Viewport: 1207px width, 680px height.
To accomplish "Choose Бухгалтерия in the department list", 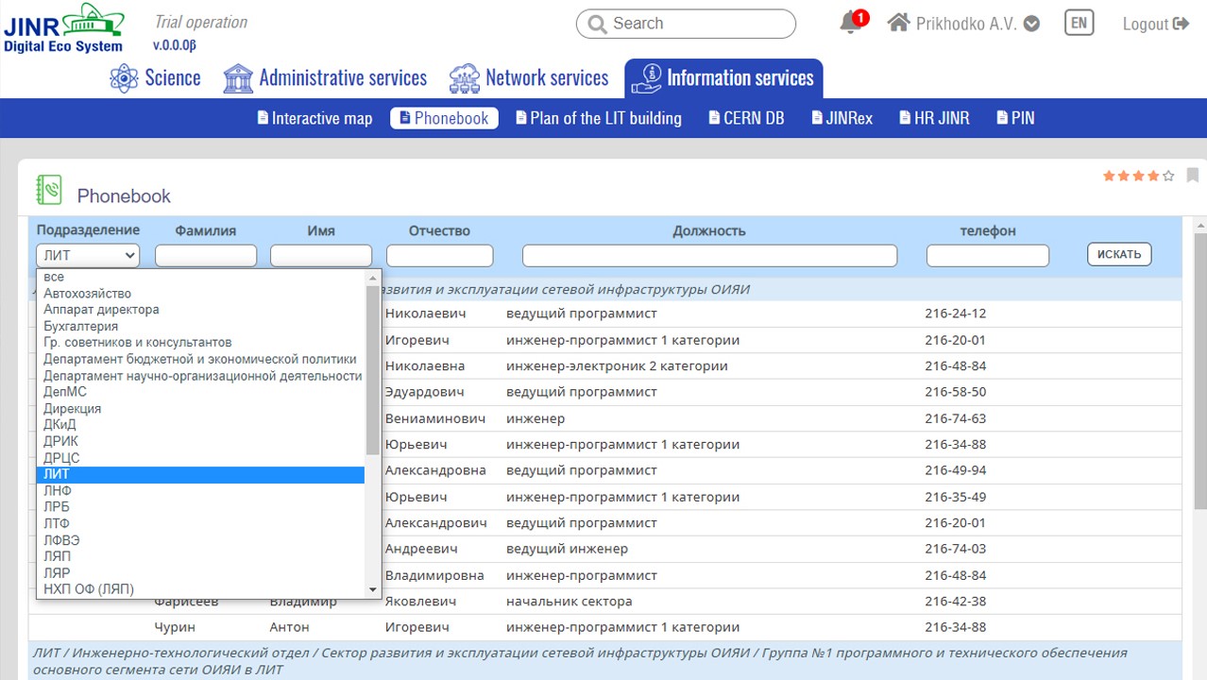I will [x=81, y=326].
